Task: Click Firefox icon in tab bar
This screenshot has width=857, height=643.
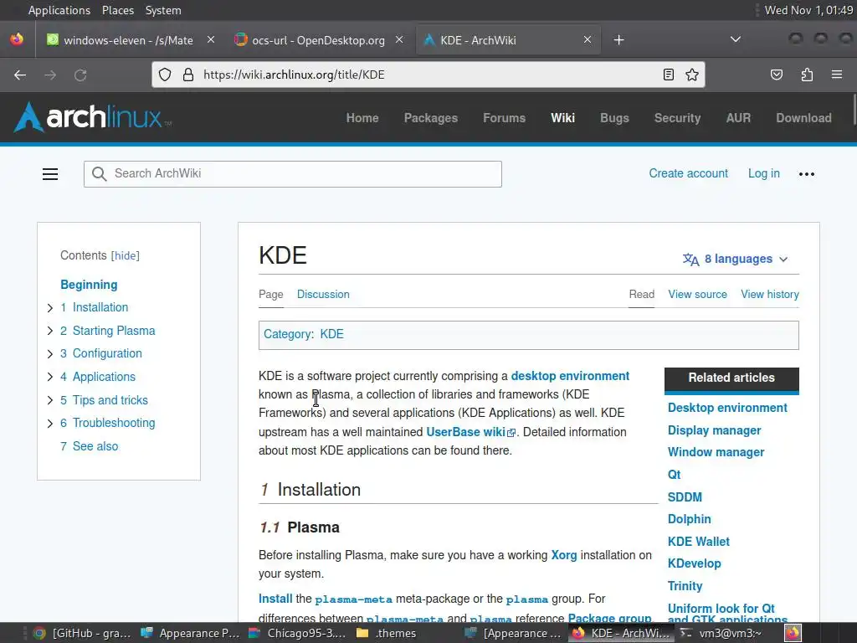Action: (x=17, y=39)
